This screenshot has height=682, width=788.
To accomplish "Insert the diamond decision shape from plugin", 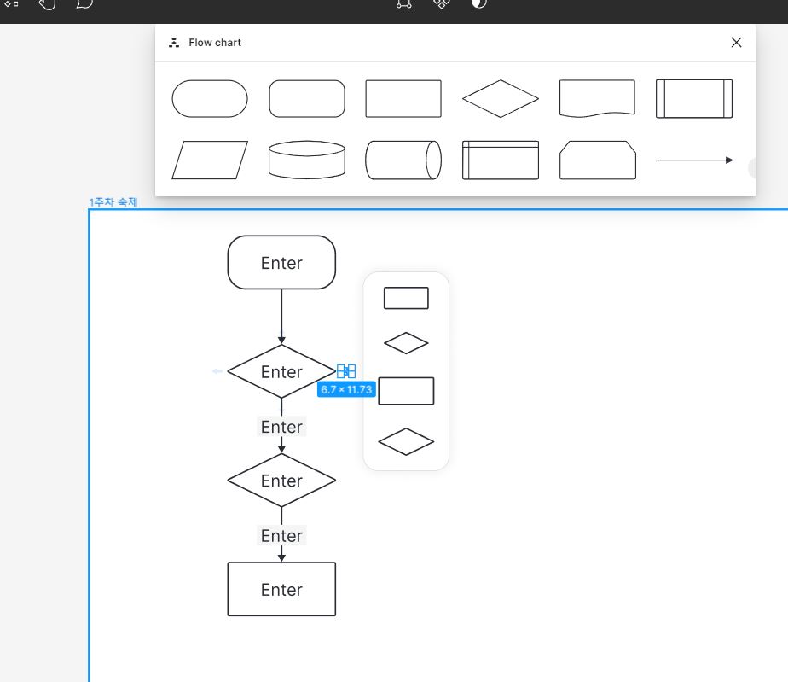I will click(x=501, y=98).
